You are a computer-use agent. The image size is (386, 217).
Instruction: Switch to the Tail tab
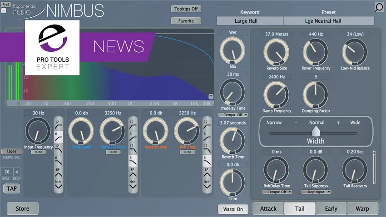[x=300, y=209]
